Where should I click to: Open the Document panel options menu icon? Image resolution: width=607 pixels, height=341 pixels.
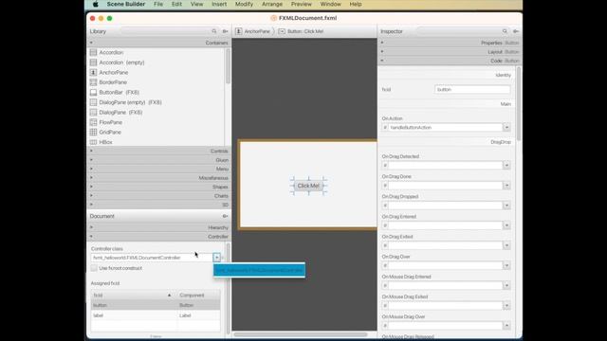(x=225, y=216)
